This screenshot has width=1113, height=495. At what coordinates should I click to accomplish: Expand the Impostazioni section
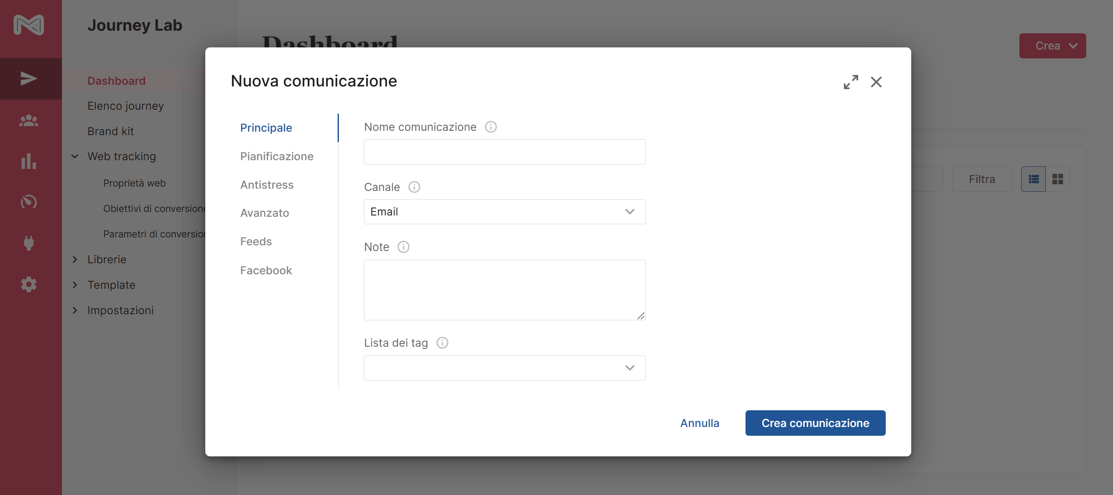click(75, 310)
